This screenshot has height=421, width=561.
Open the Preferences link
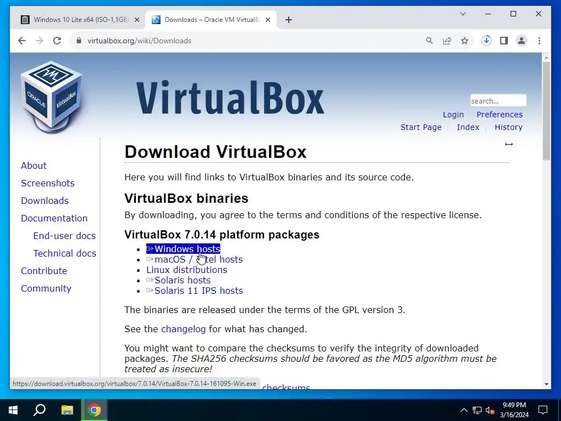tap(500, 115)
